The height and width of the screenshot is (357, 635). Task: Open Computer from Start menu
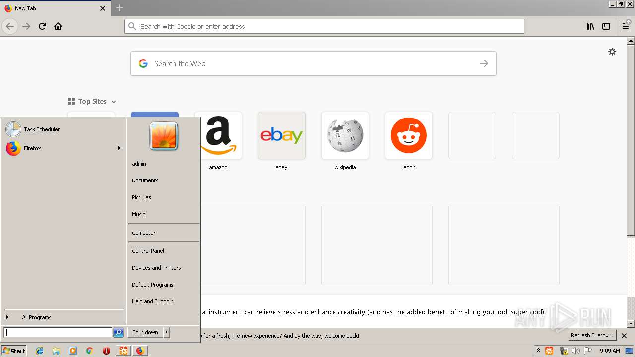click(144, 233)
